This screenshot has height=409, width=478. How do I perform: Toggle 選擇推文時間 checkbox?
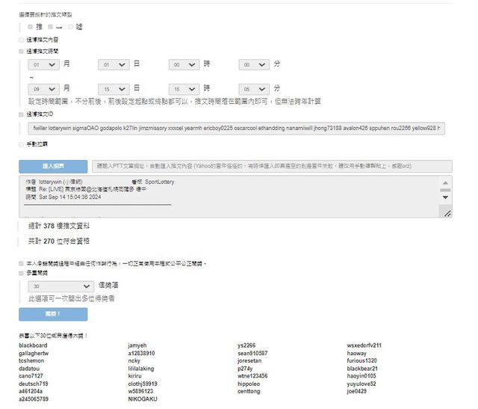tap(21, 52)
